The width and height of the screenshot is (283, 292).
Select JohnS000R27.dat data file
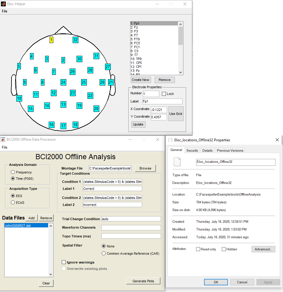[x=26, y=226]
